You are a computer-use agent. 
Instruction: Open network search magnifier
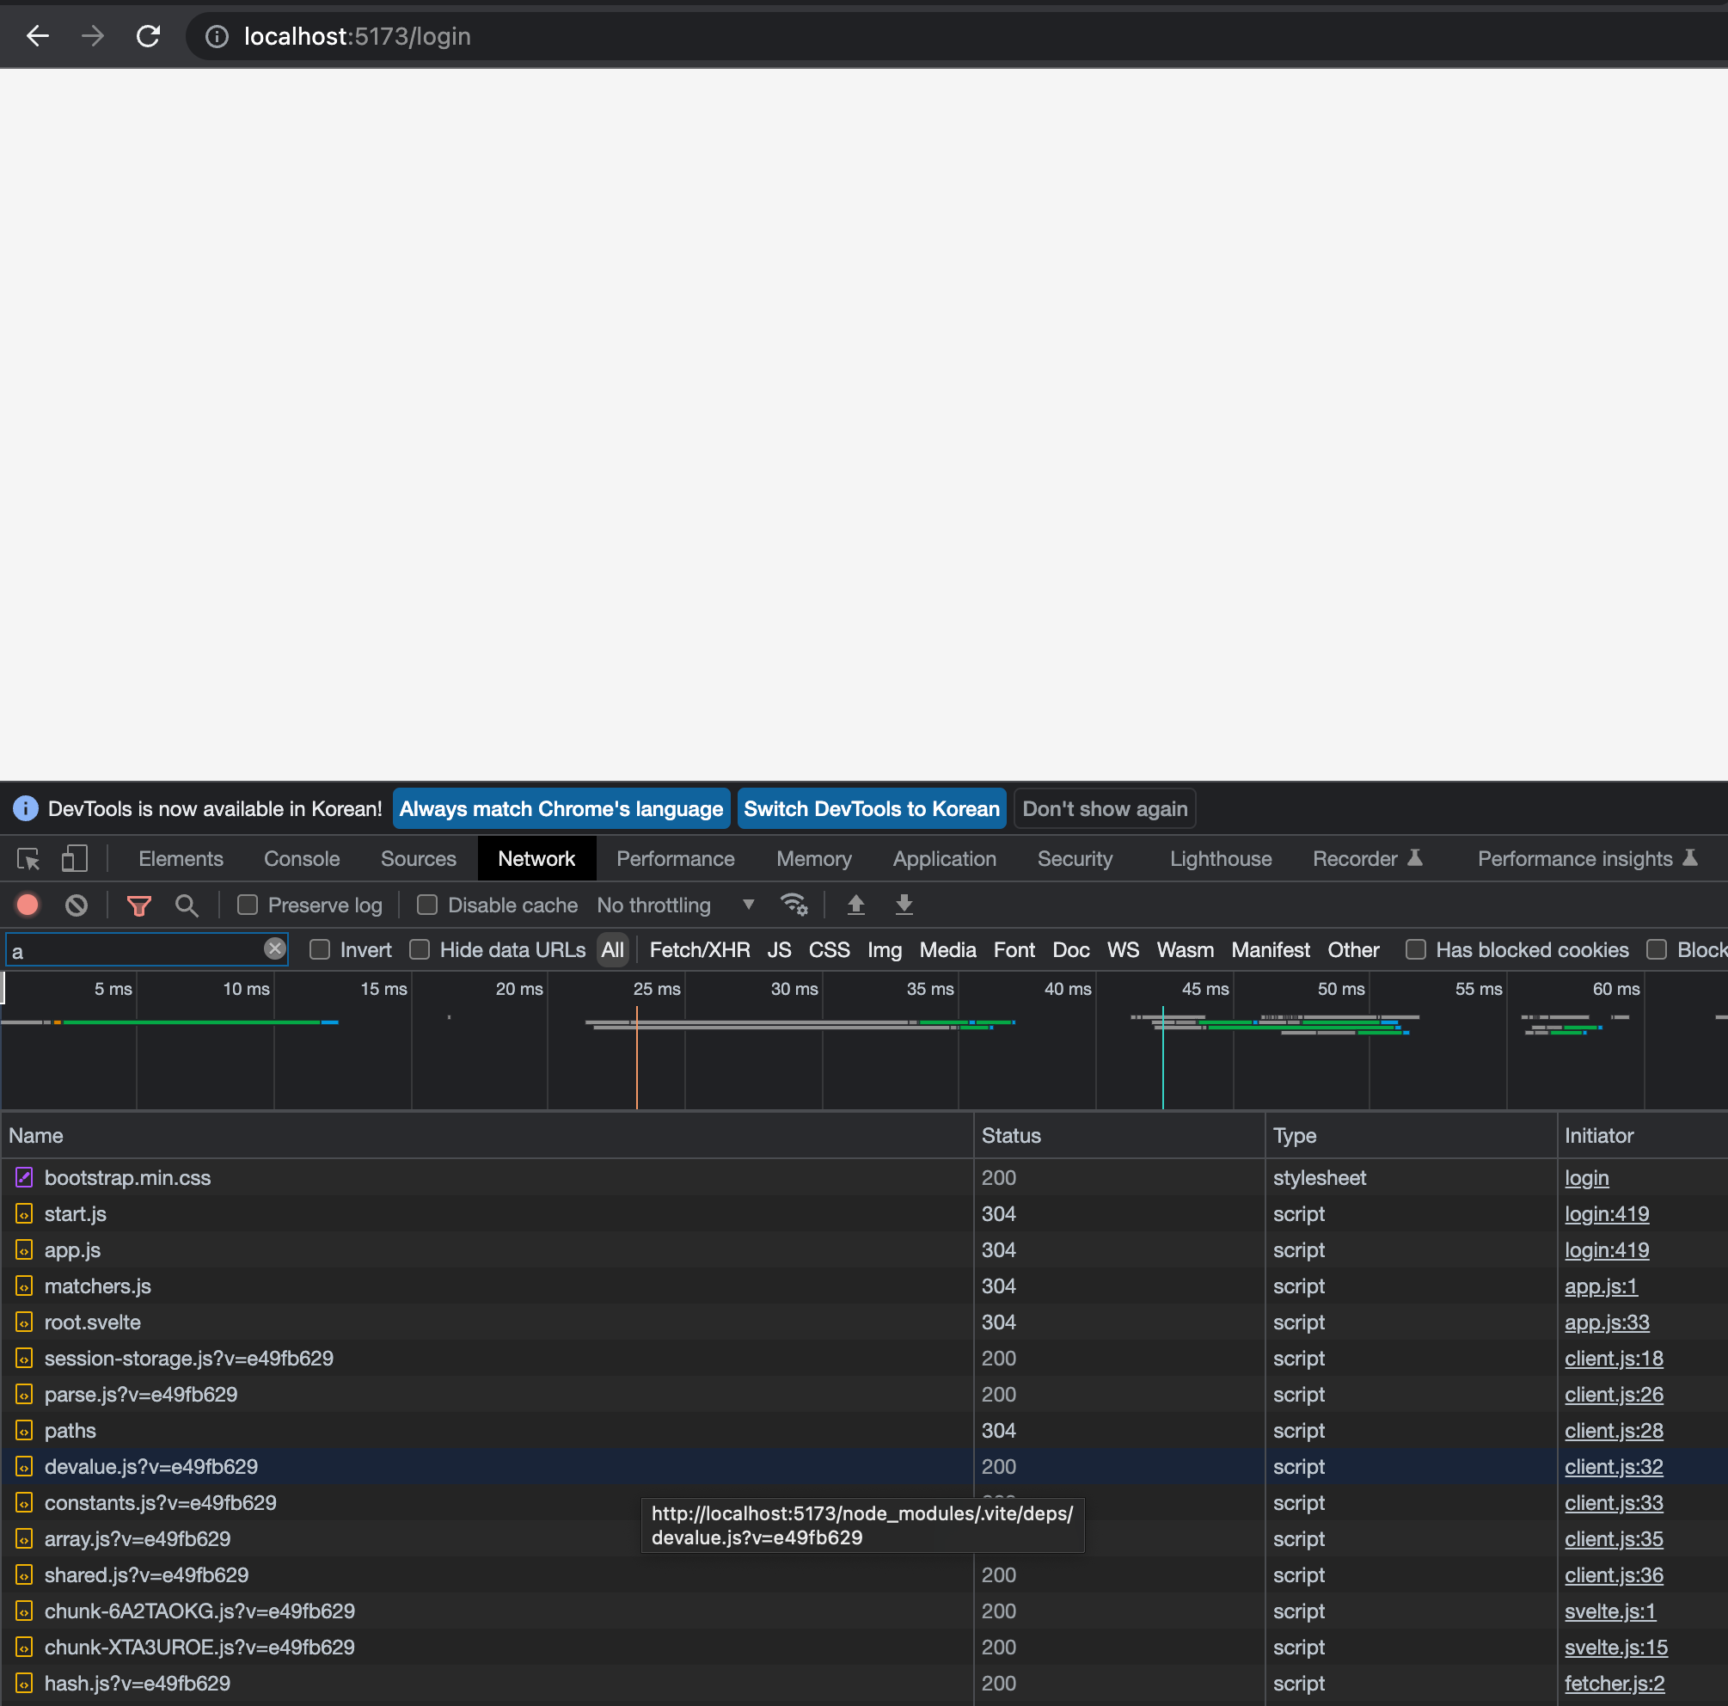[186, 905]
